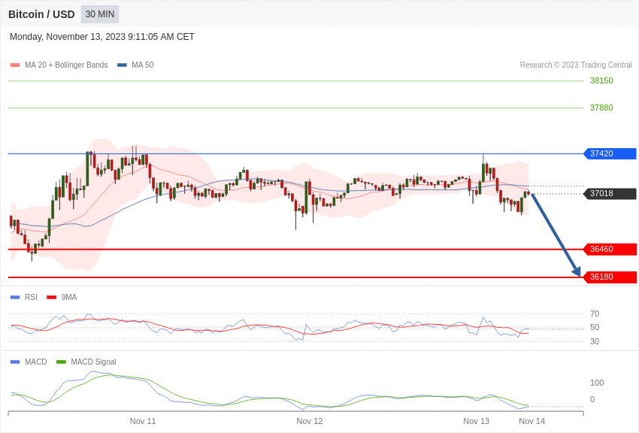
Task: Click the MACD 0 axis value
Action: tap(592, 399)
